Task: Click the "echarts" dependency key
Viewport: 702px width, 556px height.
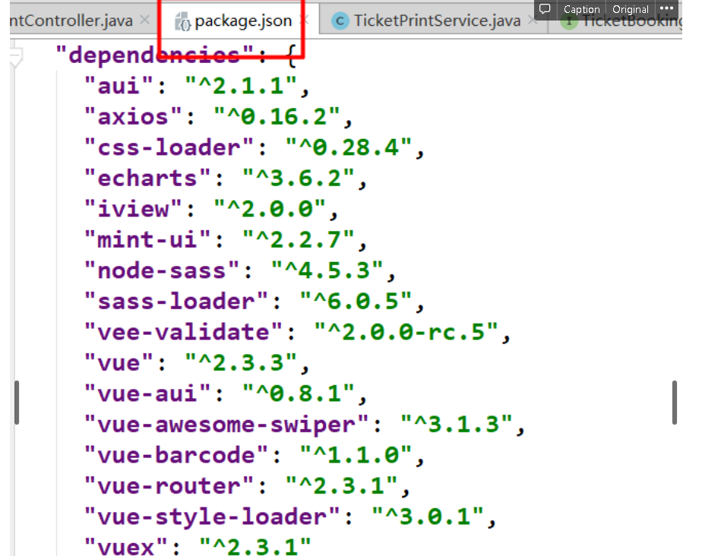Action: [x=147, y=178]
